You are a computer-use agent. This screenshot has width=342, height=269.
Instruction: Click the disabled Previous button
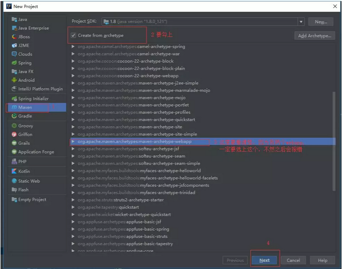(x=235, y=260)
